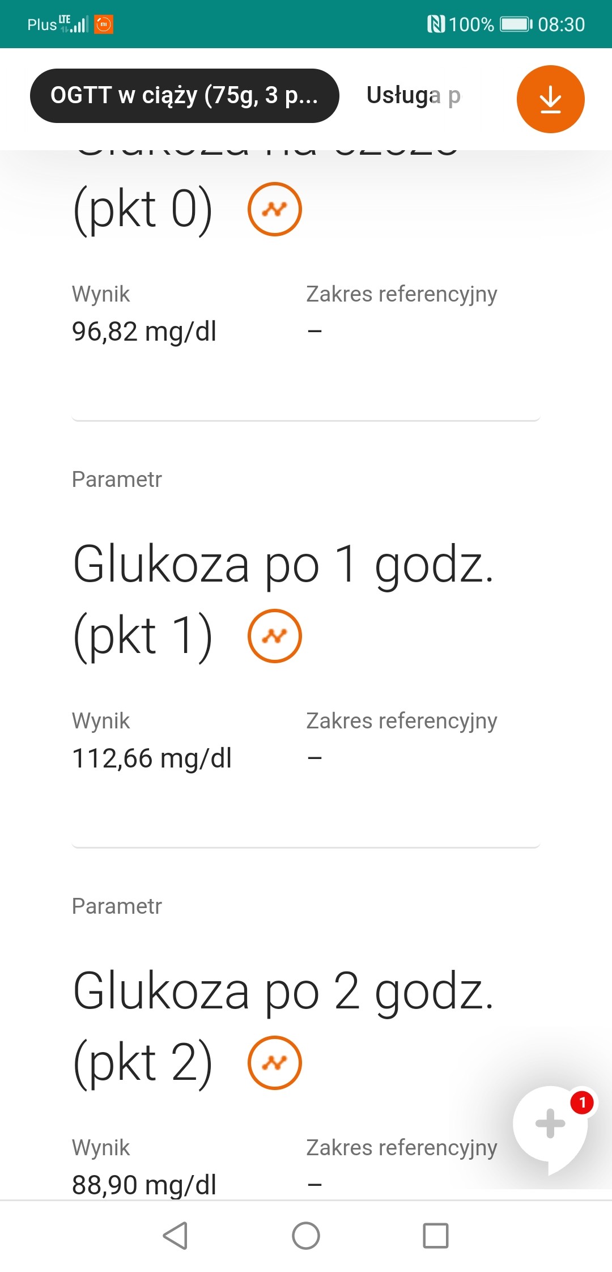Tap the NFC icon in status bar

tap(436, 24)
